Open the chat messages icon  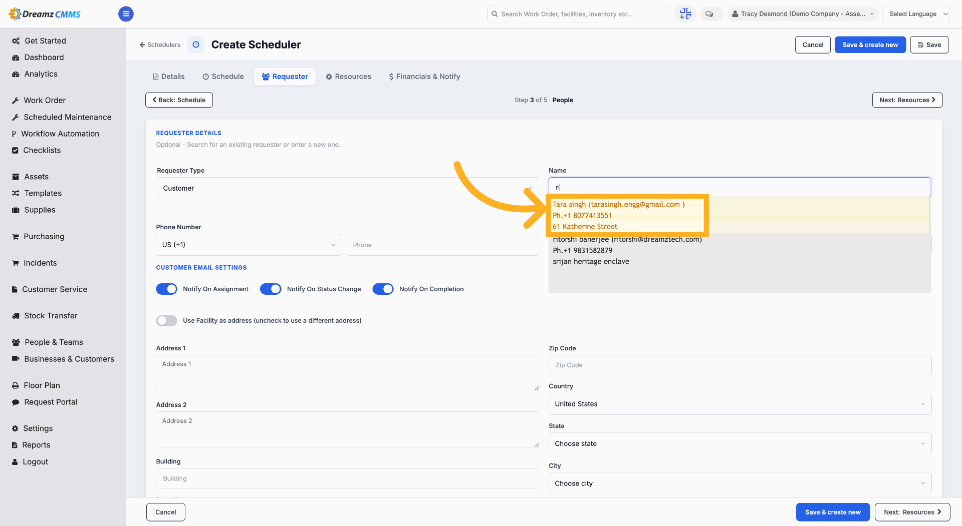709,14
